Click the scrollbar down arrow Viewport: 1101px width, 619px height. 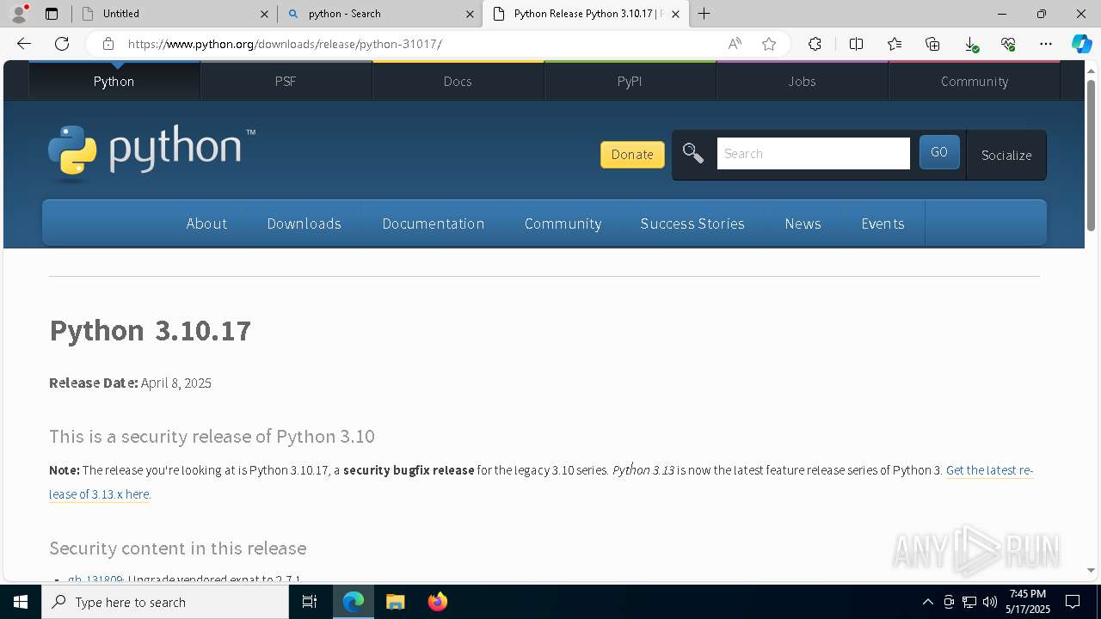[x=1091, y=570]
